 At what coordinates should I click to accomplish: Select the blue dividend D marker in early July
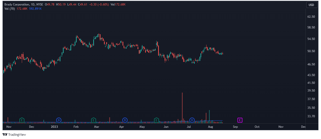[x=192, y=120]
